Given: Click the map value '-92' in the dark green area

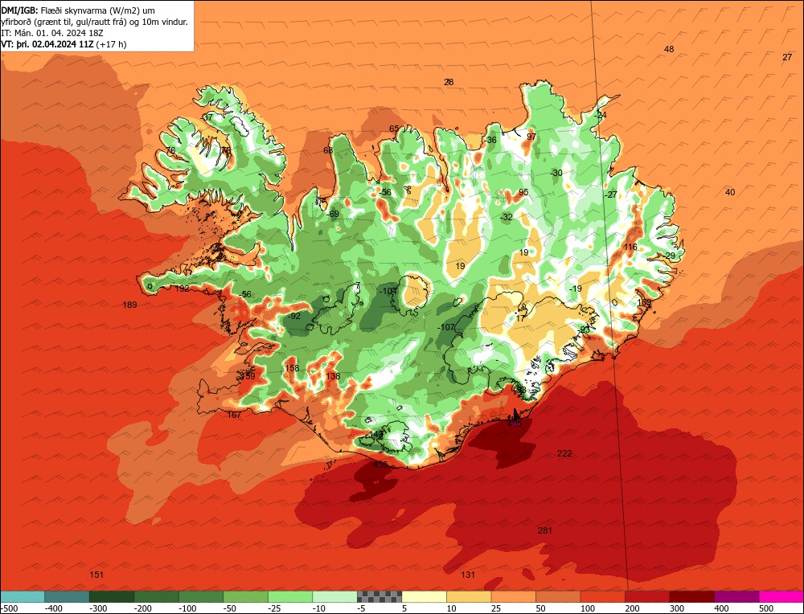Looking at the screenshot, I should tap(293, 316).
